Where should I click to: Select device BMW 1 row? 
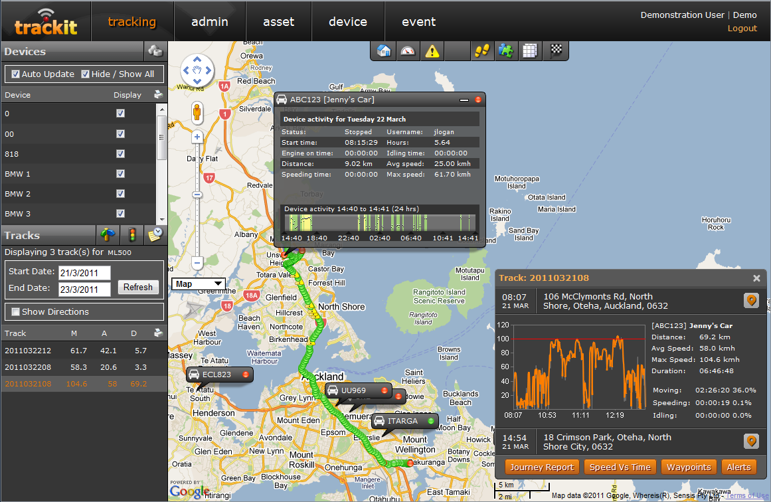tap(78, 173)
